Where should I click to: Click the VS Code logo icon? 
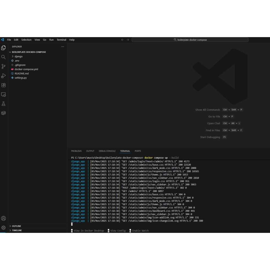pyautogui.click(x=2, y=40)
